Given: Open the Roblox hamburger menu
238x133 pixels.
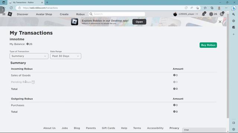Looking at the screenshot, I should [x=4, y=14].
